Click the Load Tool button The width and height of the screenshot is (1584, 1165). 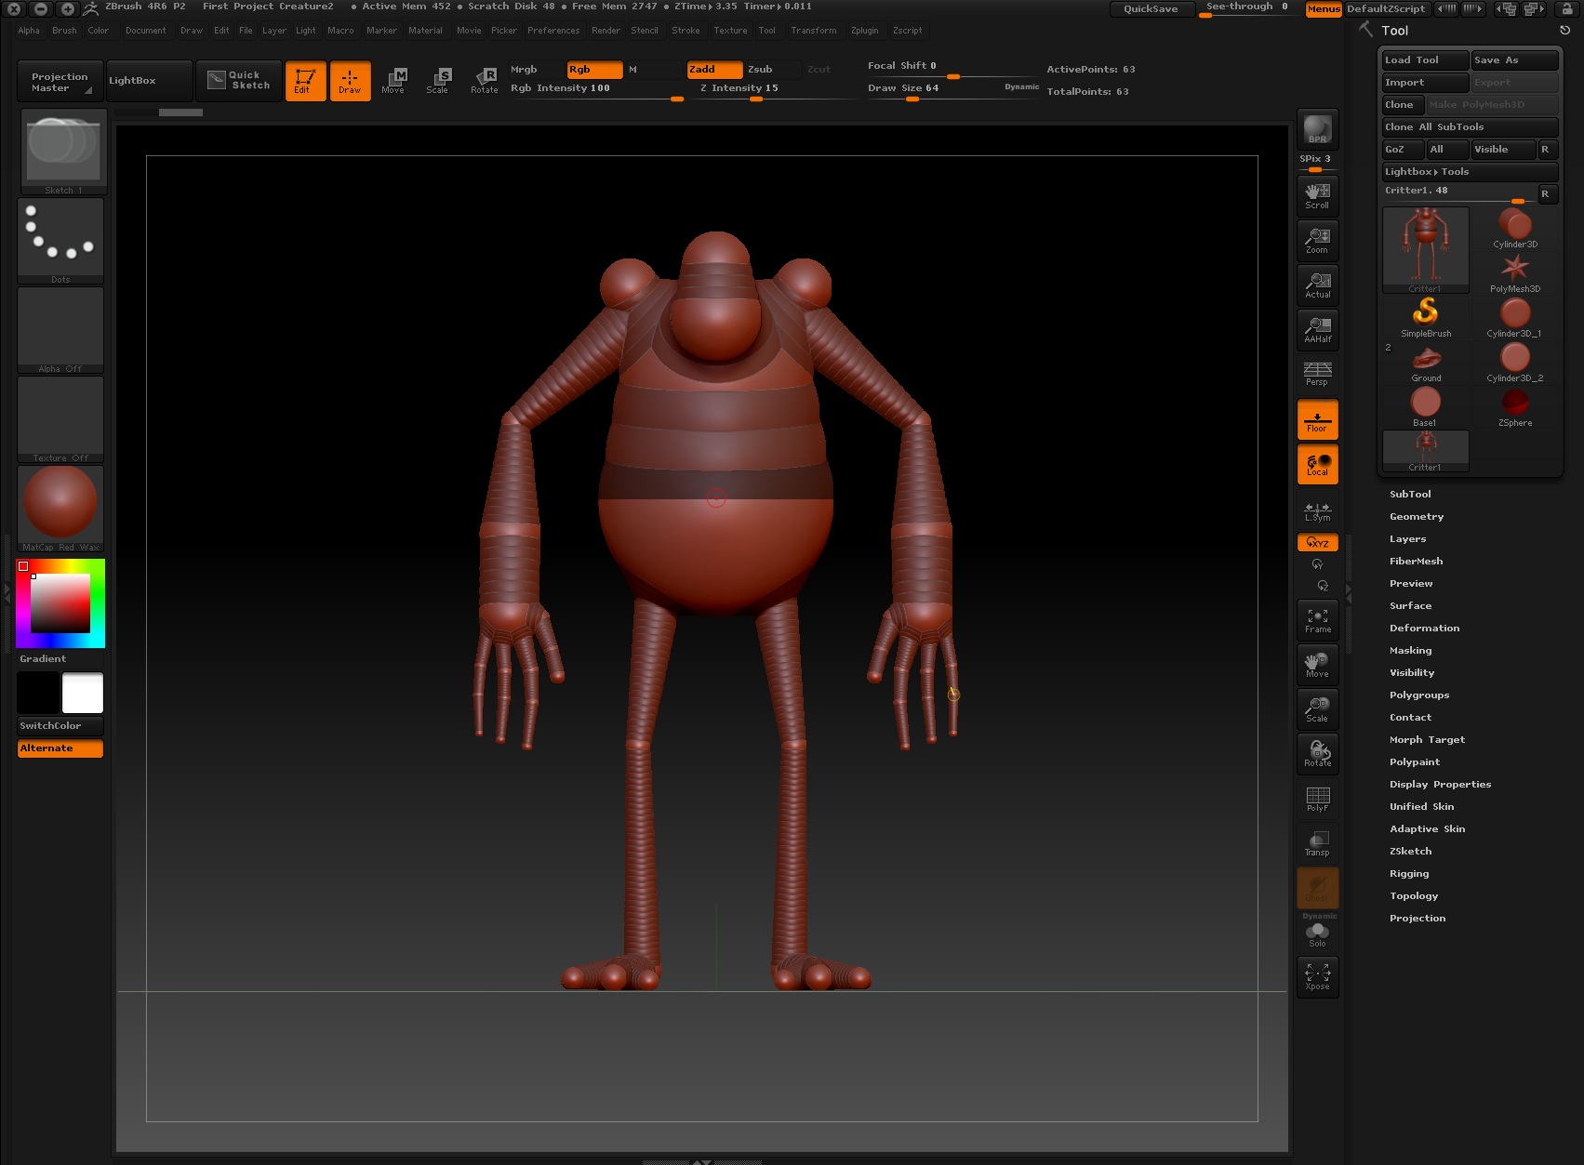(x=1423, y=60)
